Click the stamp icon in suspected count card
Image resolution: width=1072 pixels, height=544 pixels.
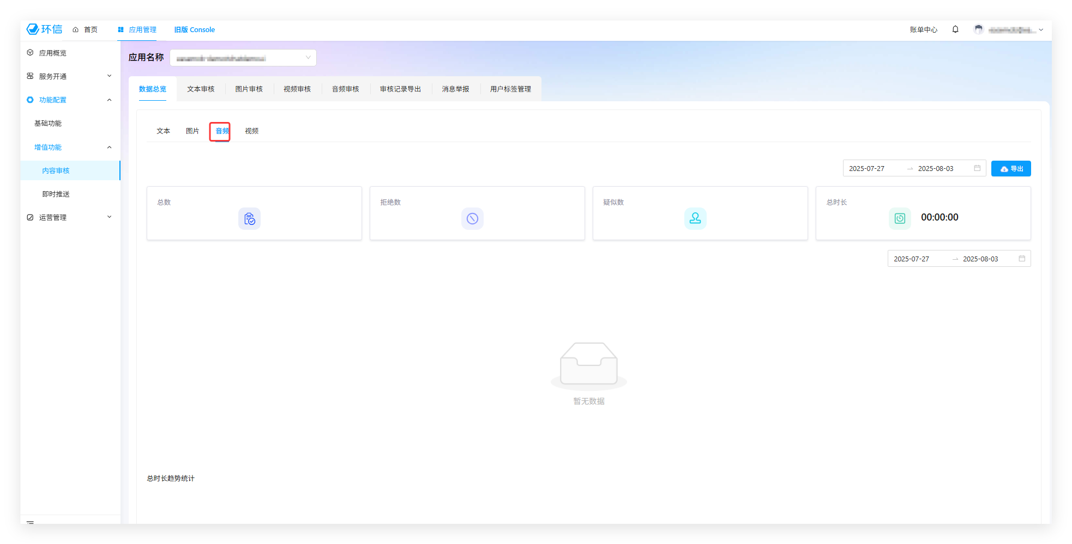click(x=695, y=218)
